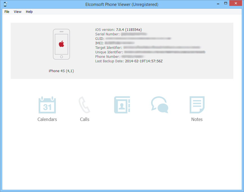The height and width of the screenshot is (192, 244).
Task: Open the contacts address book icon
Action: pyautogui.click(x=122, y=105)
